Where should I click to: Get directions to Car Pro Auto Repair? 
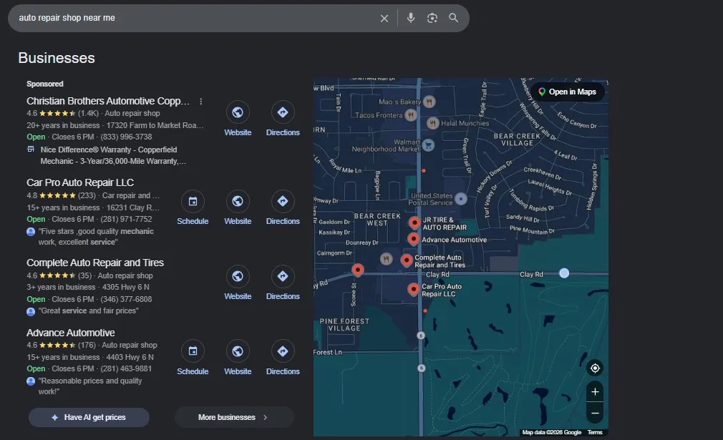[x=283, y=201]
